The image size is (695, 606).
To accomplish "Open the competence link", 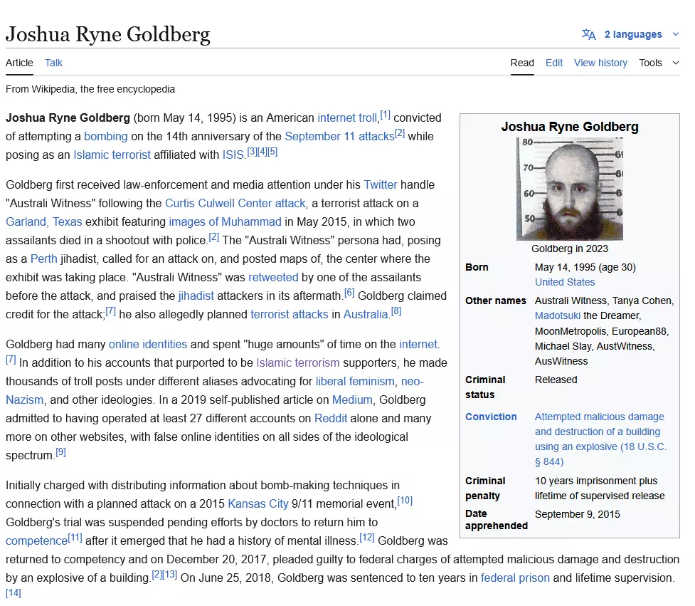I will [x=37, y=541].
